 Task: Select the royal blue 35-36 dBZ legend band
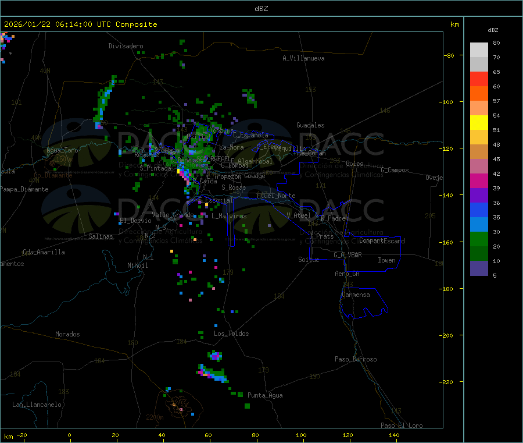(x=479, y=210)
